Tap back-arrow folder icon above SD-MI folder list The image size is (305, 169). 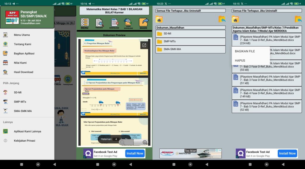tap(222, 19)
